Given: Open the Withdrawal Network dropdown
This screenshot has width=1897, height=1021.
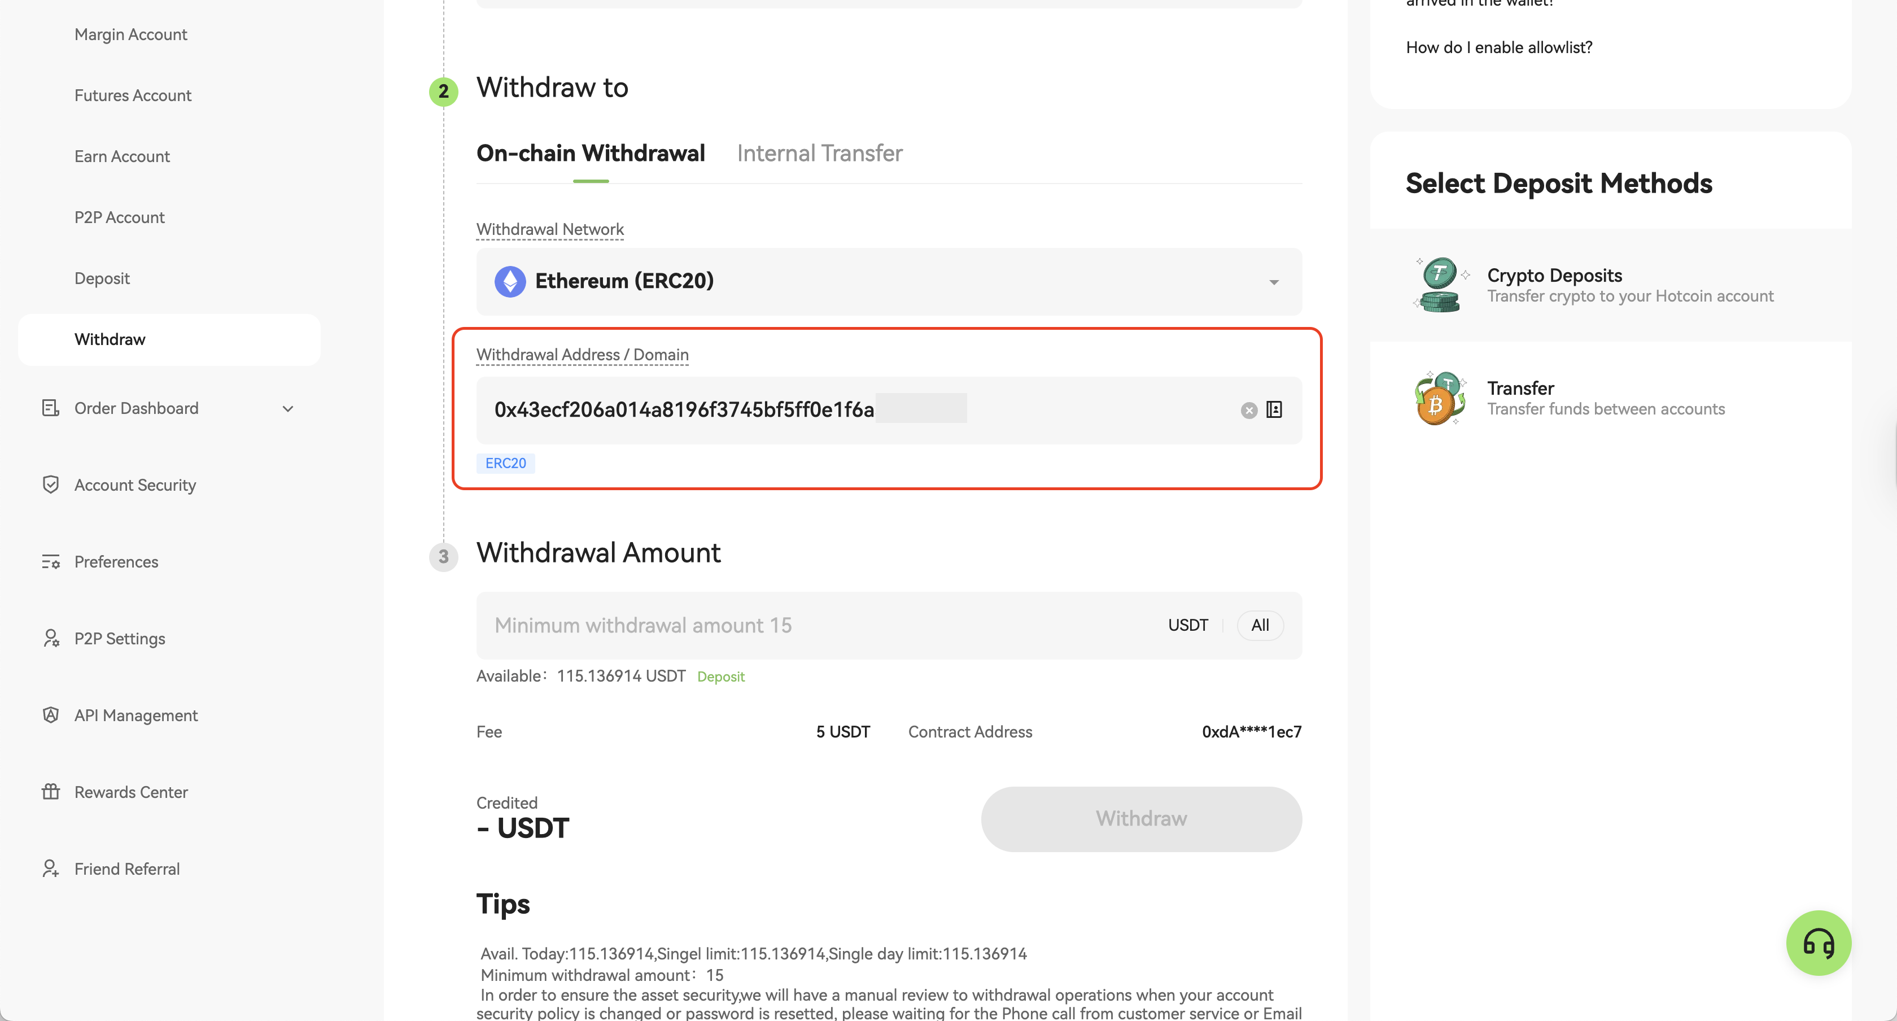Looking at the screenshot, I should (x=888, y=281).
